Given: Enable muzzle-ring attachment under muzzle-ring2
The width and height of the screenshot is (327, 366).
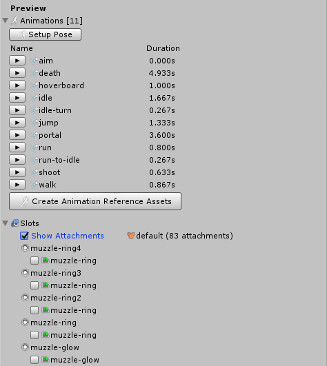Looking at the screenshot, I should point(34,310).
